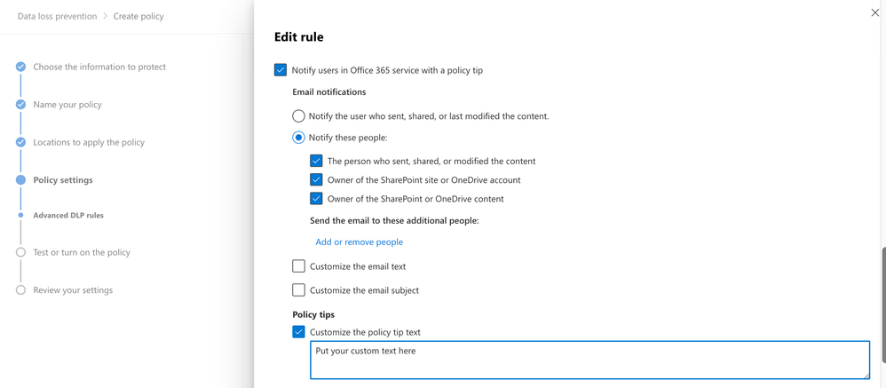Select the 'Notify these people' radio button

pos(298,138)
